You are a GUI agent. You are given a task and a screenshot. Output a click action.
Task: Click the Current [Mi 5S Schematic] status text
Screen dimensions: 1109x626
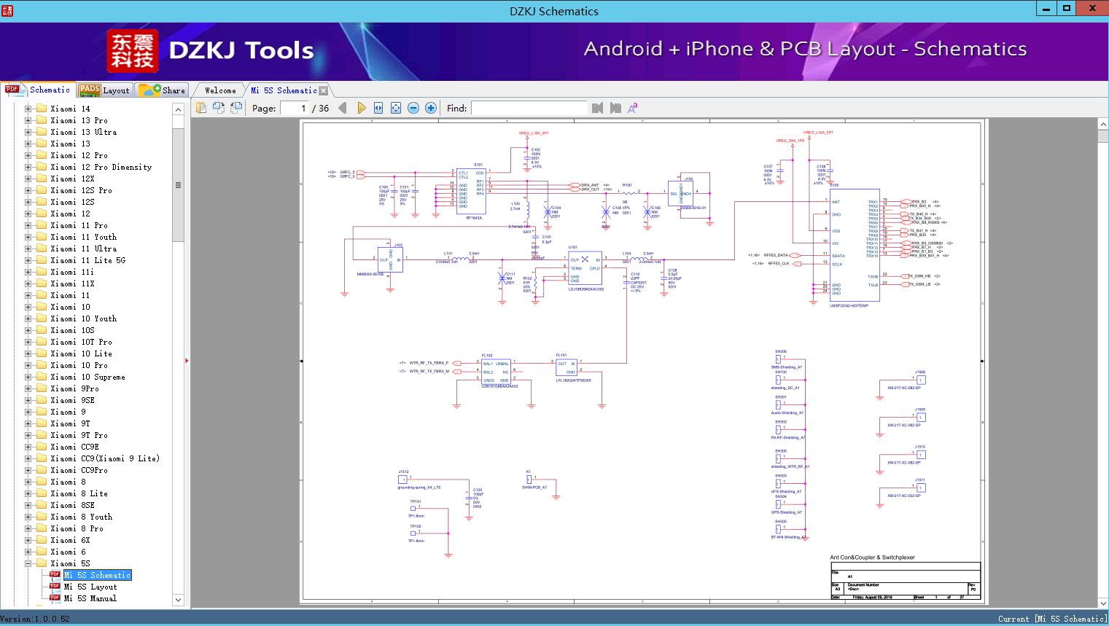point(1052,619)
